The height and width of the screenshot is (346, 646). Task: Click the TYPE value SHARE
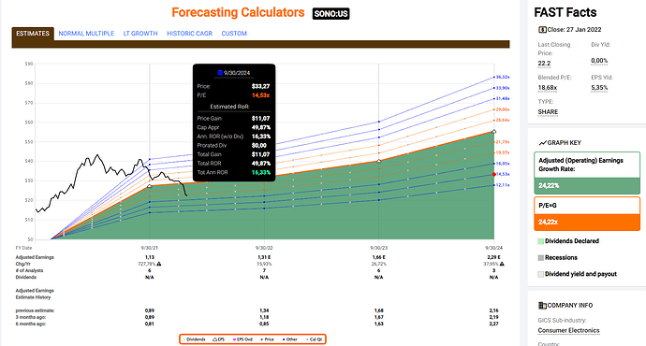click(x=548, y=112)
